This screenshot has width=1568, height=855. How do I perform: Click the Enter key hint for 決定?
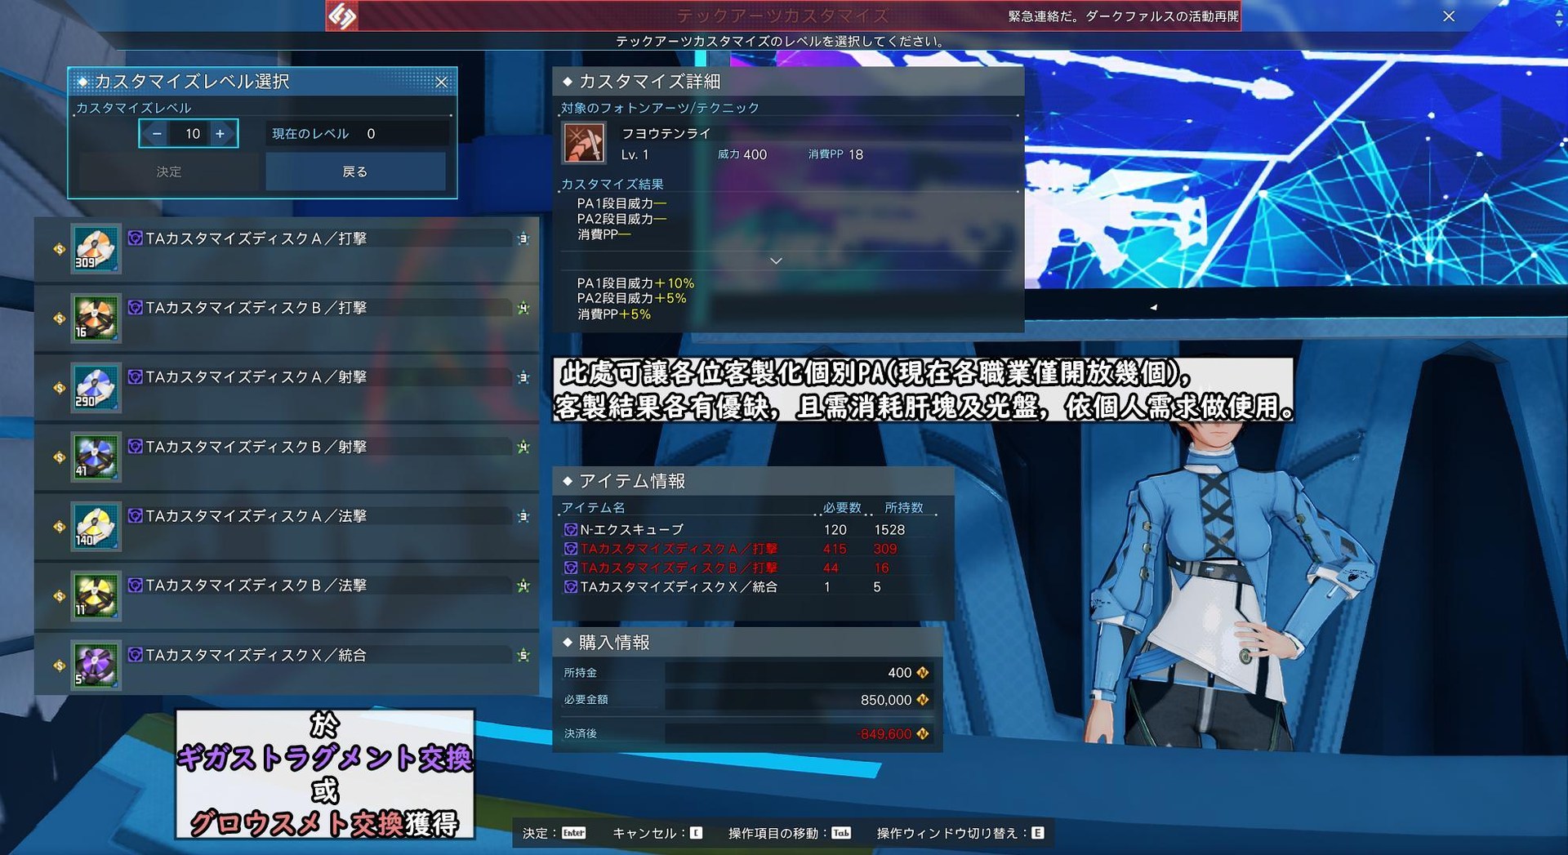point(574,833)
